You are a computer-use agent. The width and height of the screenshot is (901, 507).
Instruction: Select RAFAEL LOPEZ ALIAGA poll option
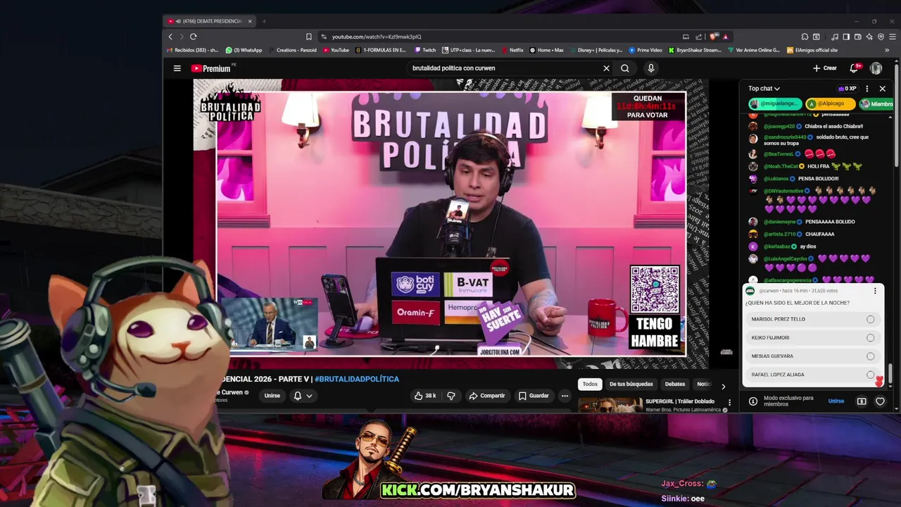coord(812,375)
